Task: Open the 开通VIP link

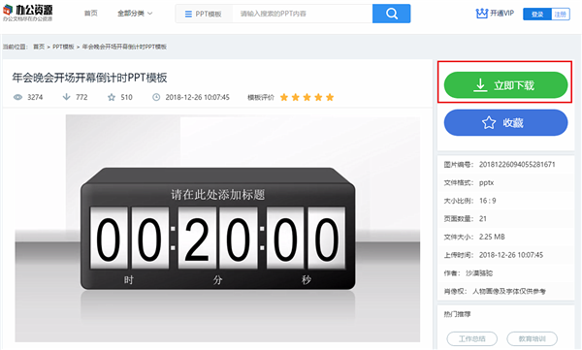Action: coord(501,14)
